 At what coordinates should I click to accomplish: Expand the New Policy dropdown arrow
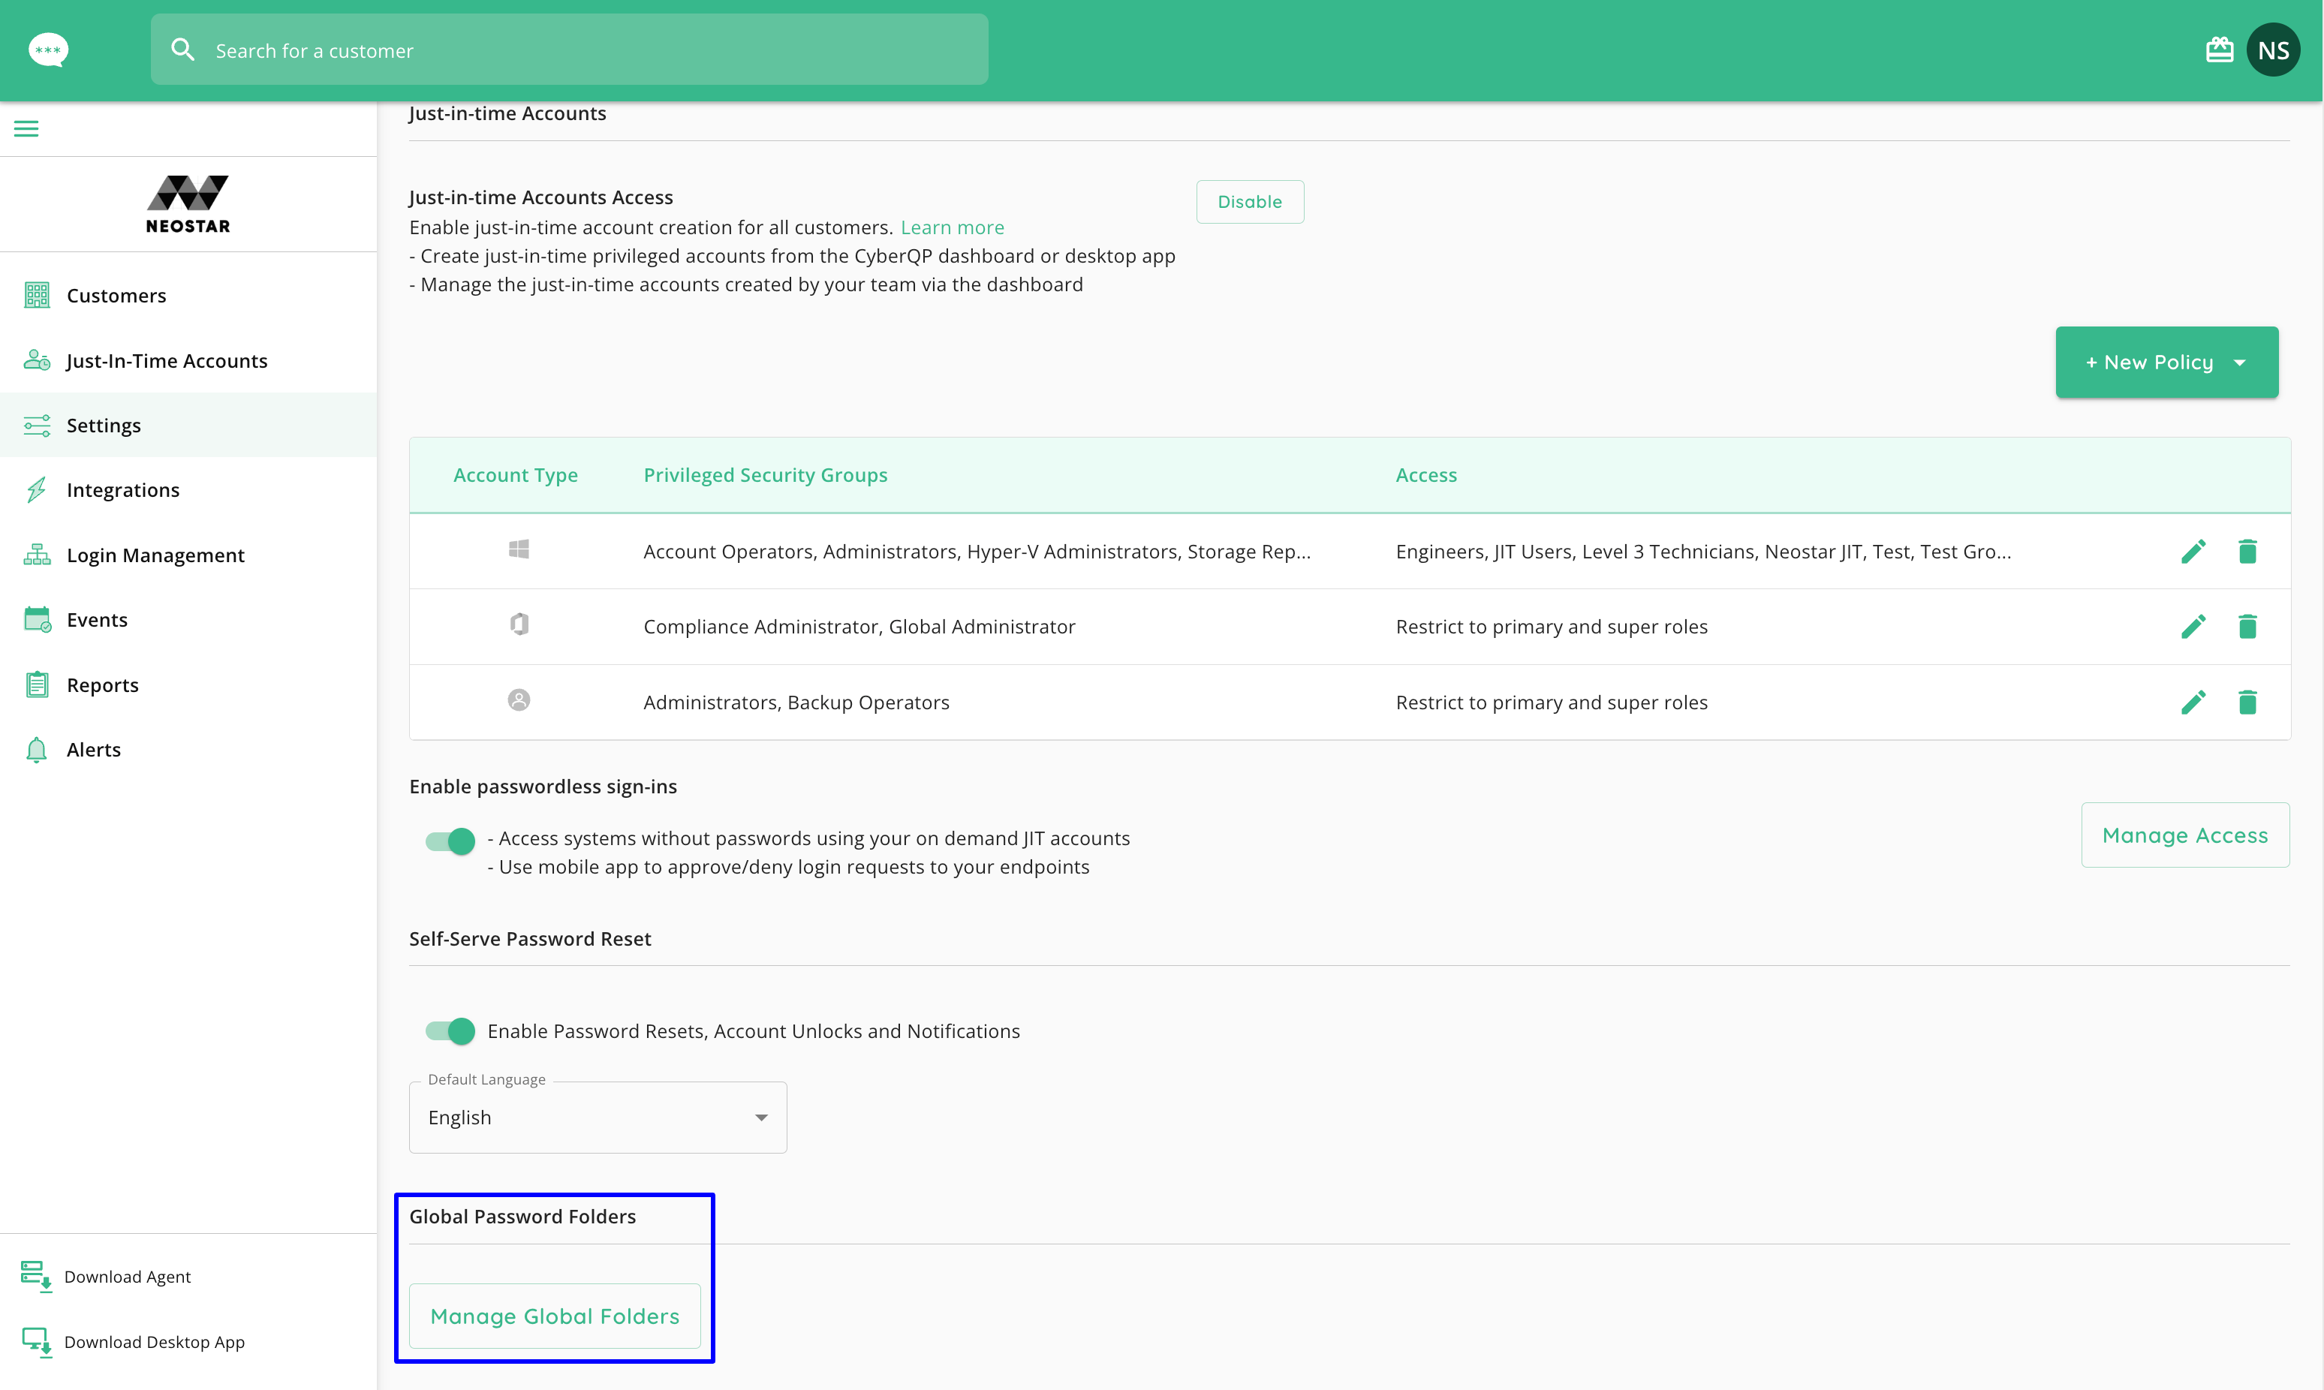2240,363
